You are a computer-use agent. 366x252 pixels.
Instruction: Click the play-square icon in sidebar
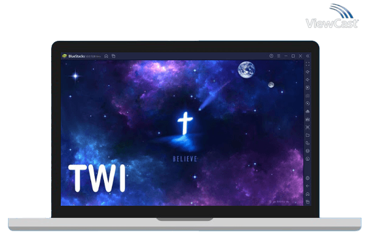pyautogui.click(x=308, y=88)
